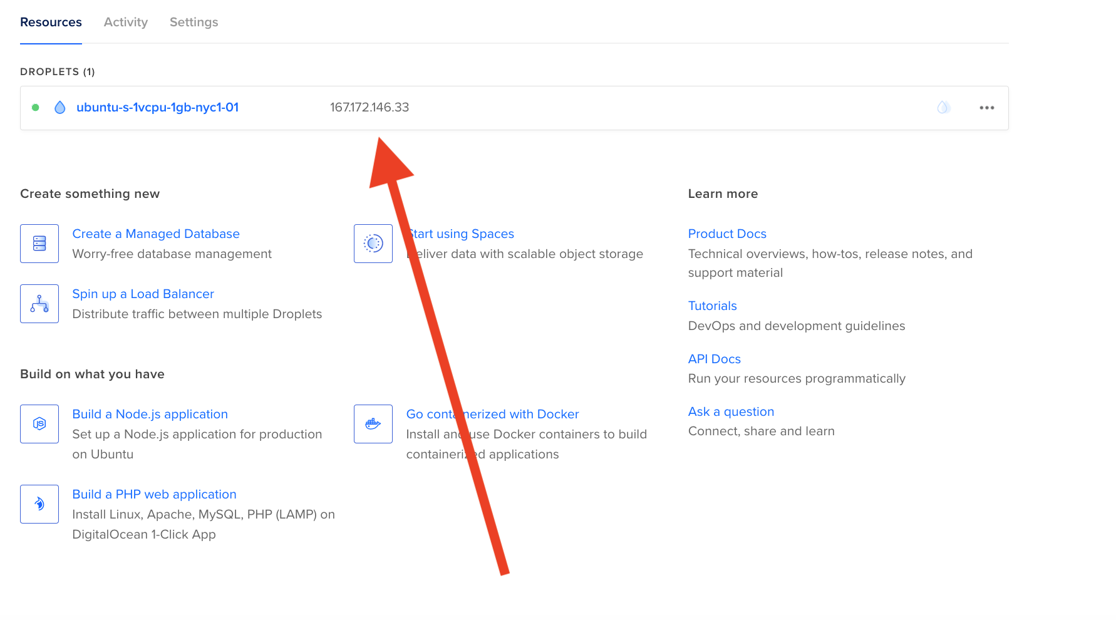Click Spin up a Load Balancer
The height and width of the screenshot is (620, 1116).
click(x=143, y=293)
